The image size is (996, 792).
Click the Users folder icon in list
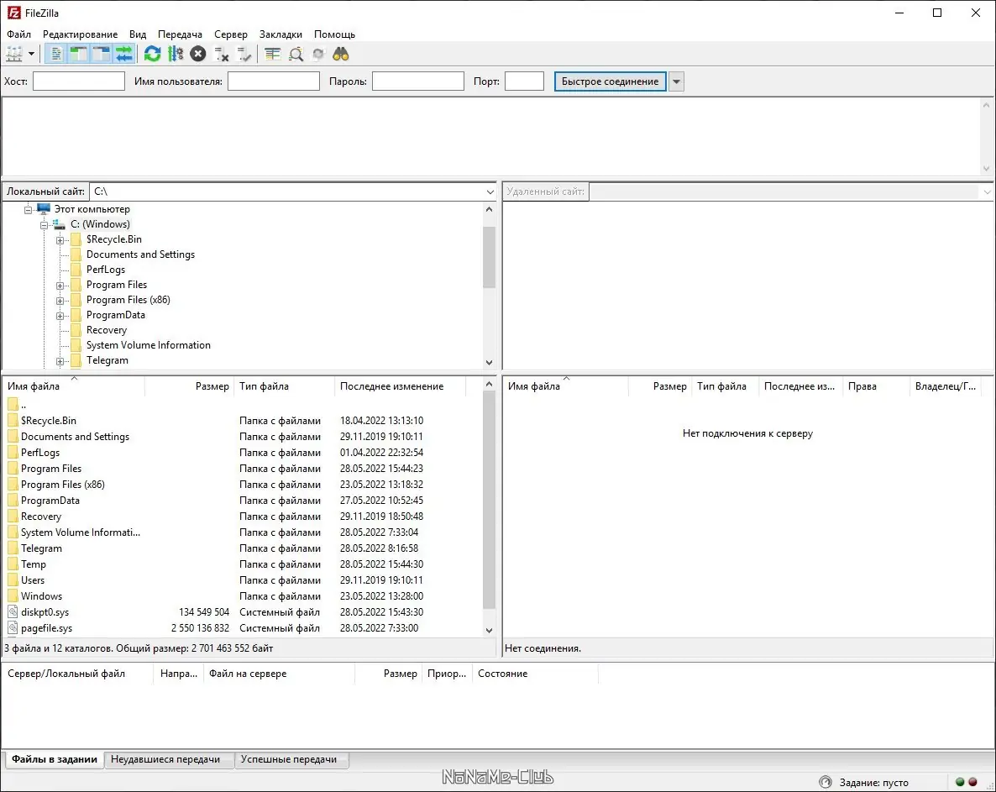(x=13, y=580)
